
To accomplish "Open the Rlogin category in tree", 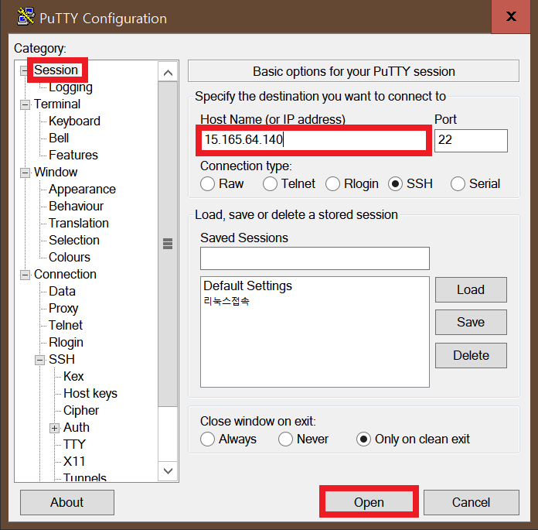I will tap(66, 342).
